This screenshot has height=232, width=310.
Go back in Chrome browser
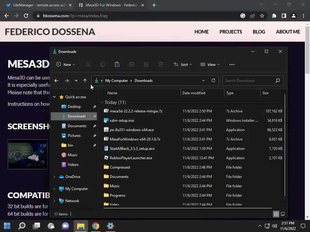pos(7,16)
